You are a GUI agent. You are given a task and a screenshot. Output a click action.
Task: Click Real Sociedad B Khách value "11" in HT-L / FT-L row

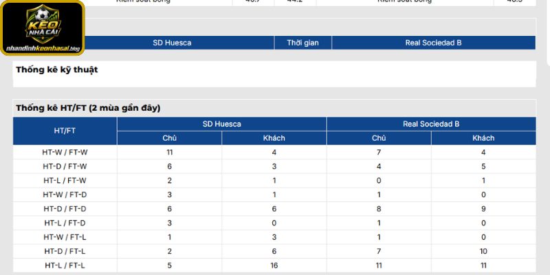483,265
